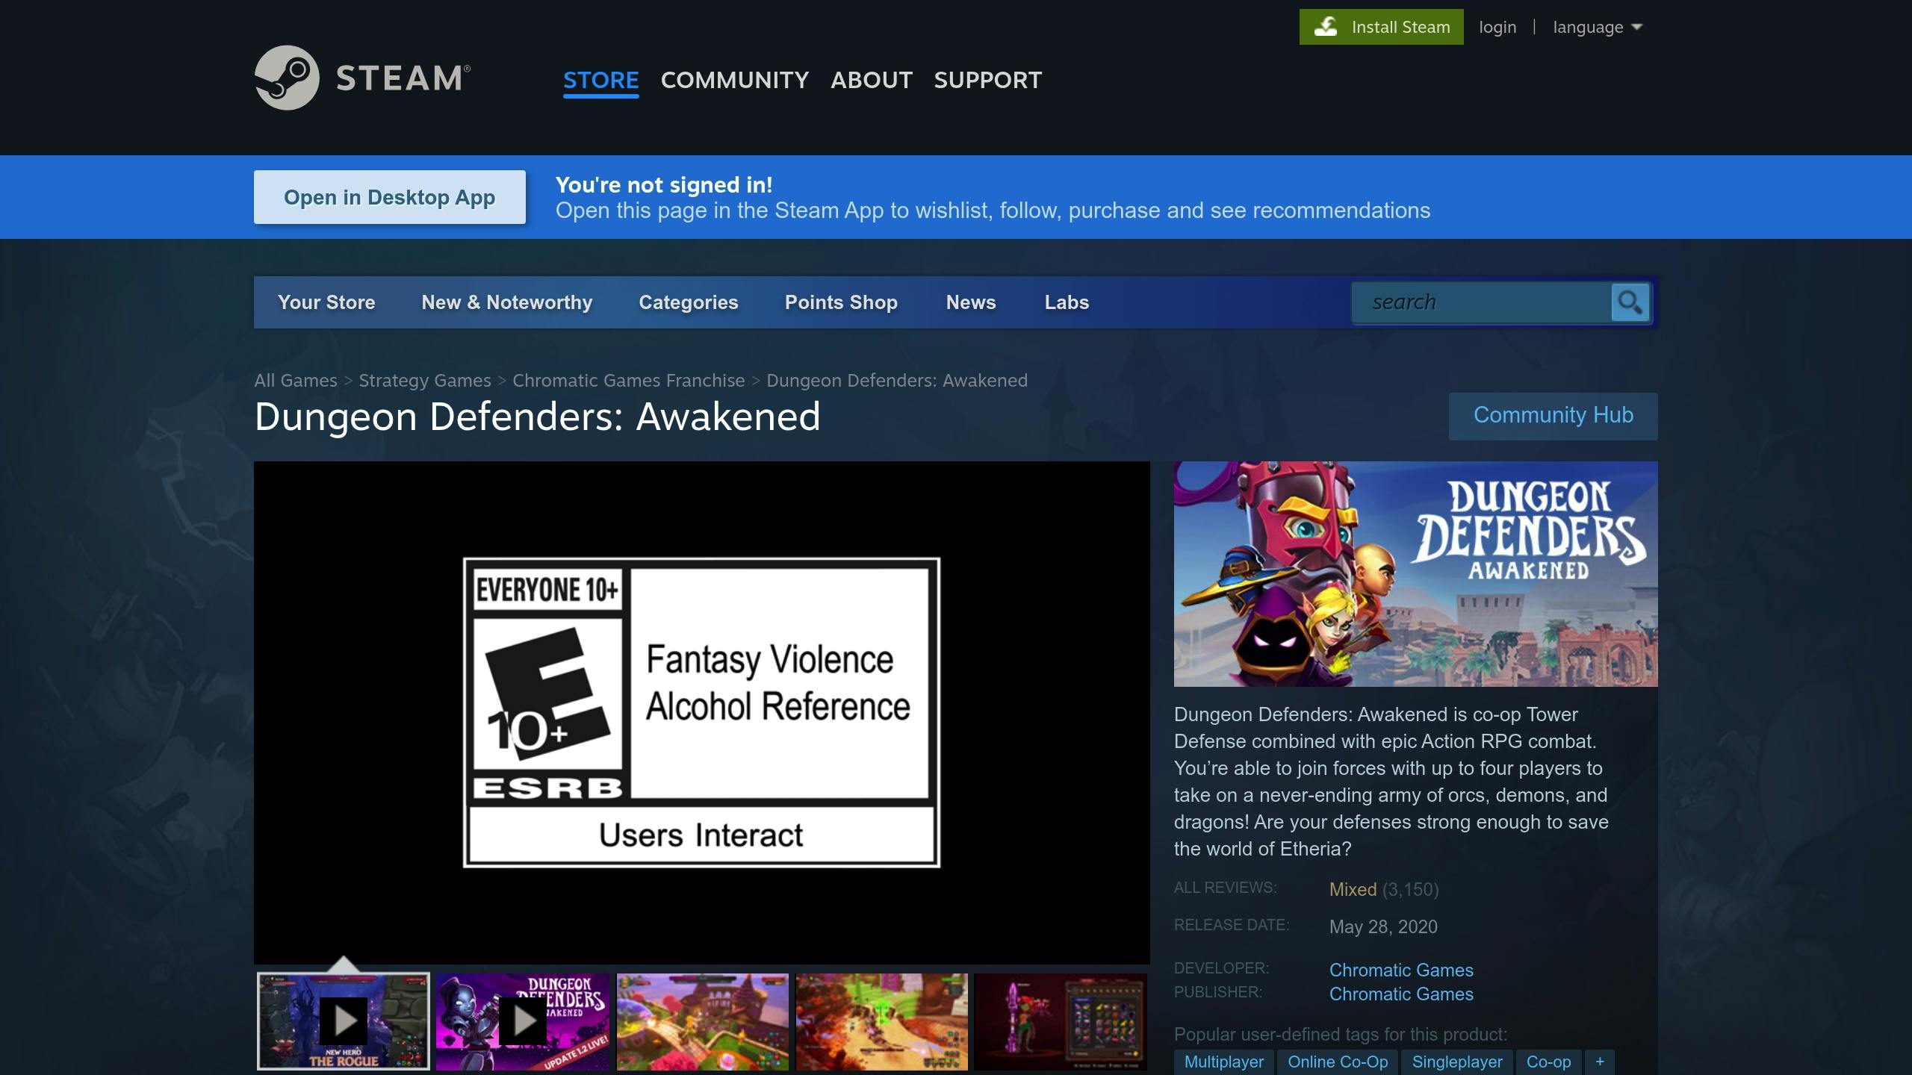Screen dimensions: 1912x1075
Task: Click the Chromatic Games developer link
Action: point(1400,970)
